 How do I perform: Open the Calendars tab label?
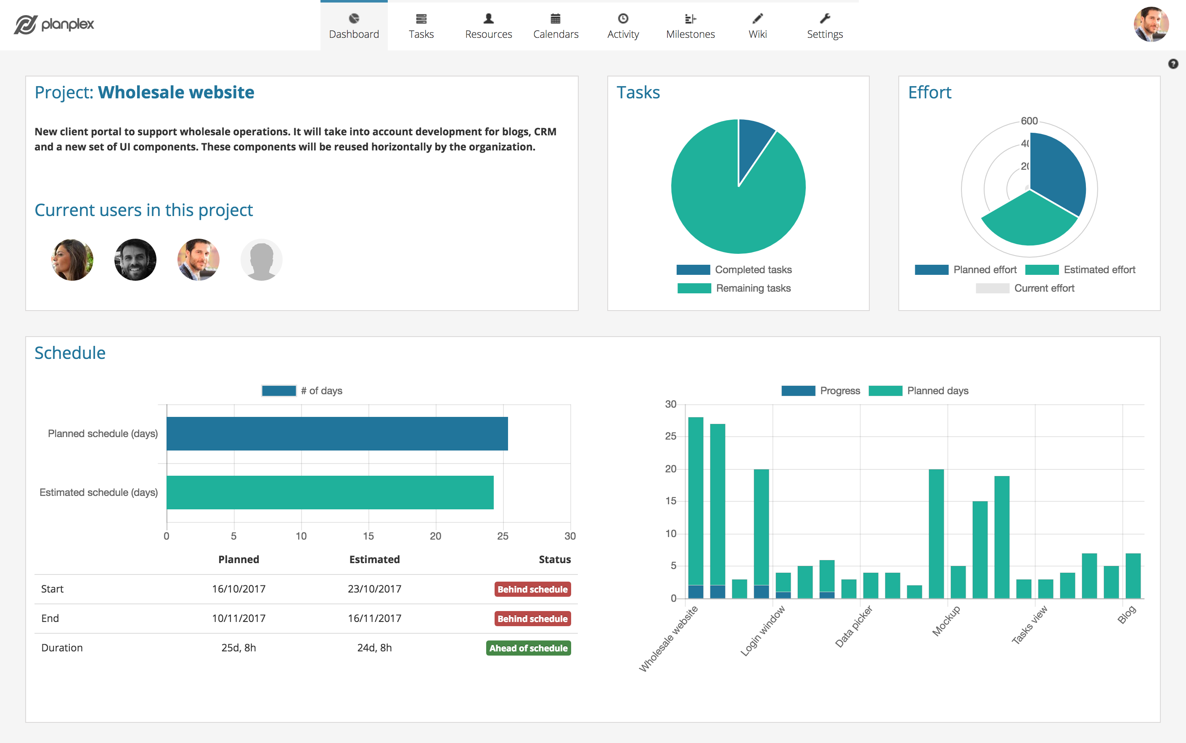555,34
